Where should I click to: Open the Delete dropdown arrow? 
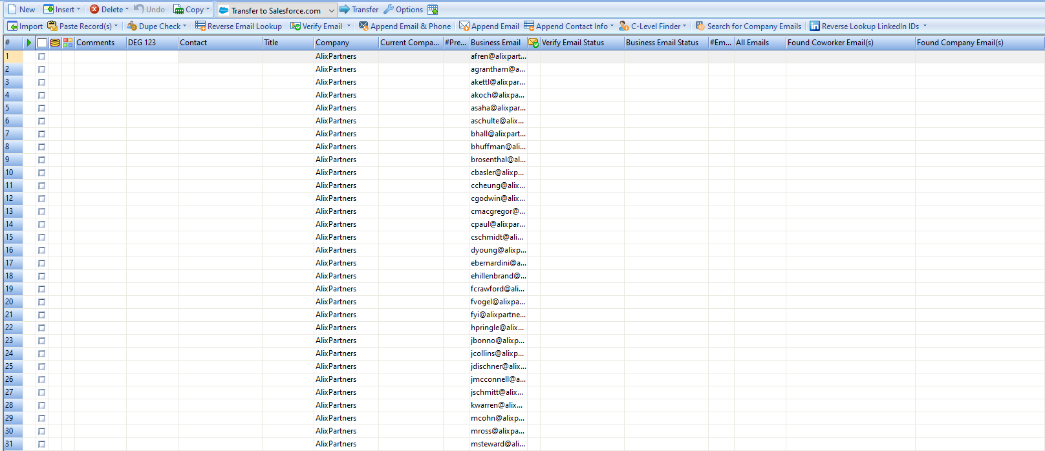[127, 10]
